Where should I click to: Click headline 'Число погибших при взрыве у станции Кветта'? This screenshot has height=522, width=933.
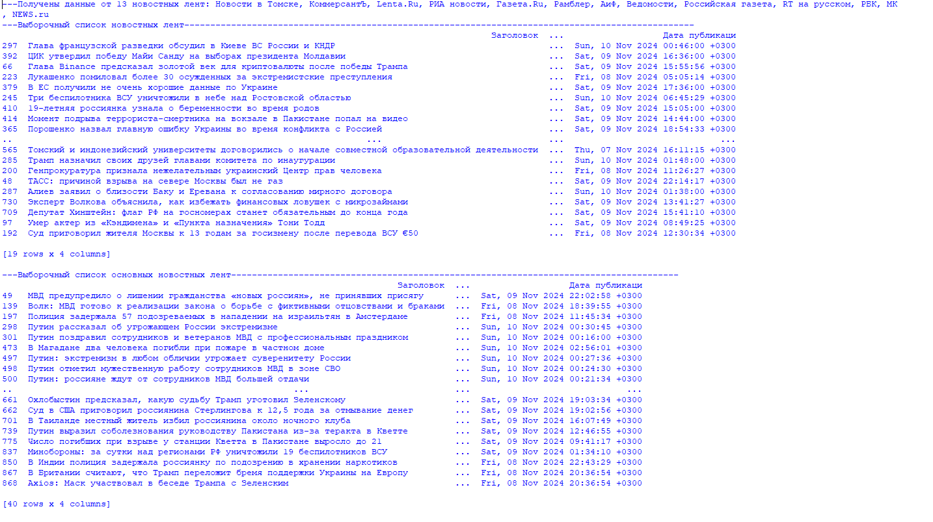205,441
